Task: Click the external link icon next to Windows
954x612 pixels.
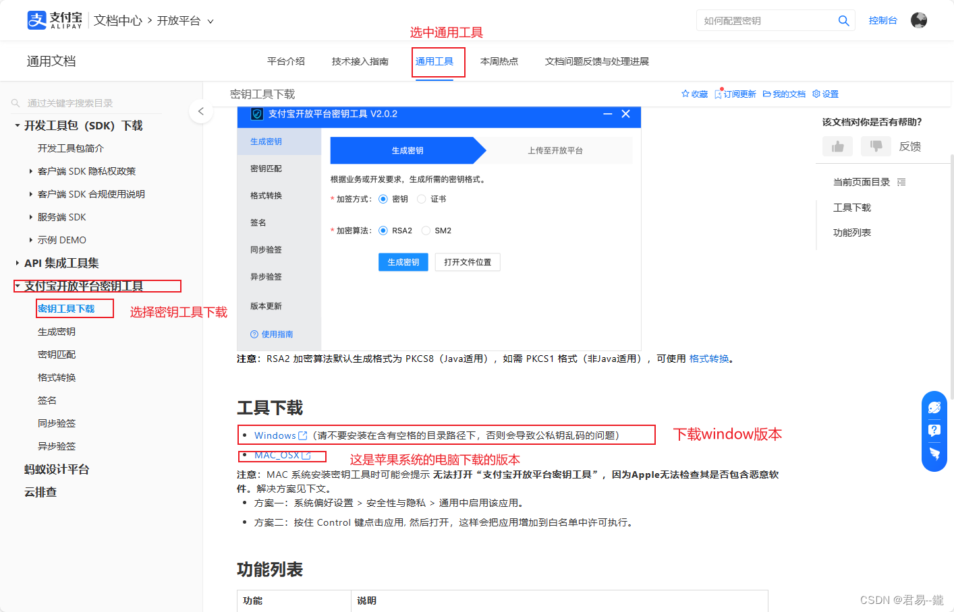Action: coord(303,436)
